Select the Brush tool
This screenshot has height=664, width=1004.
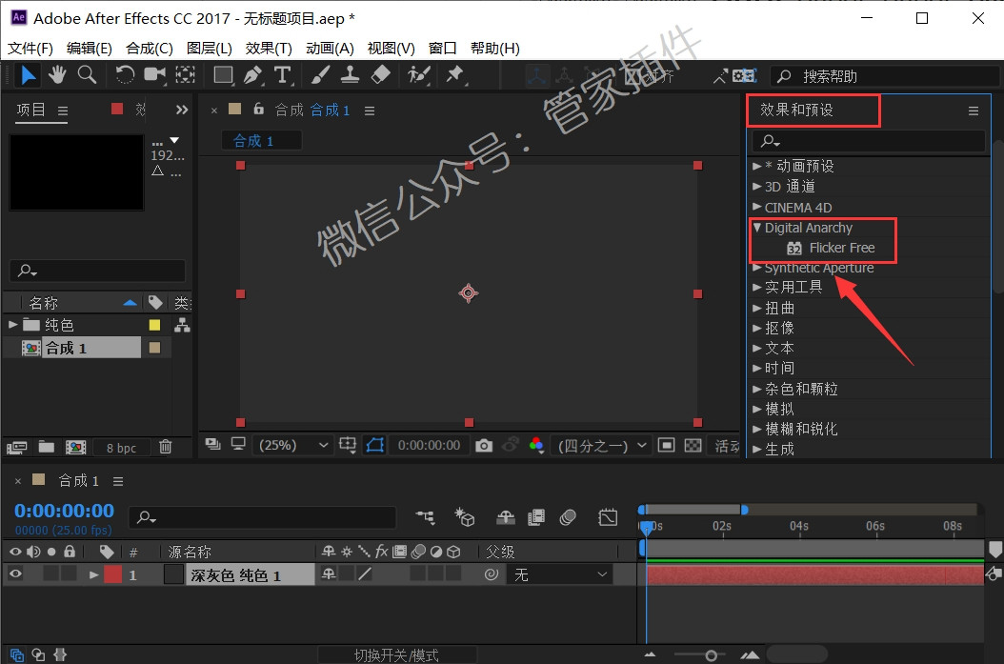click(320, 75)
